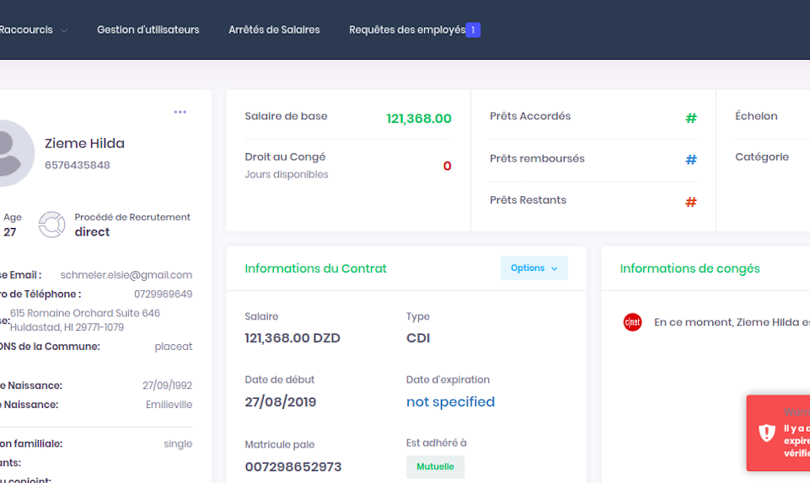Click the user avatar picture
The height and width of the screenshot is (483, 810).
click(10, 152)
